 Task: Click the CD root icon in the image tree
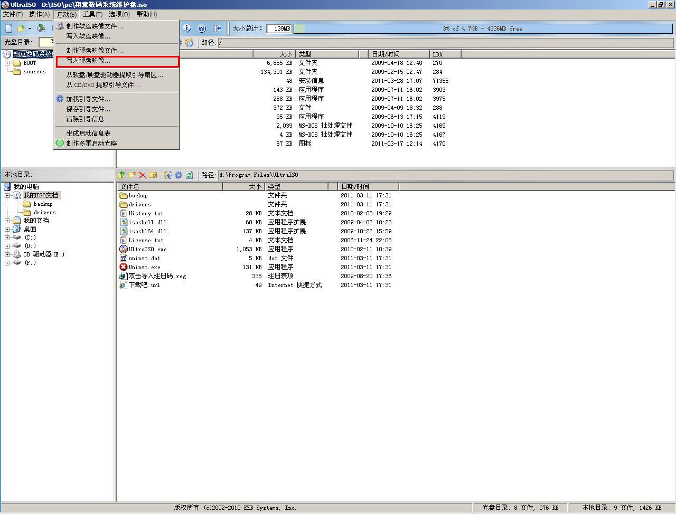tap(7, 54)
